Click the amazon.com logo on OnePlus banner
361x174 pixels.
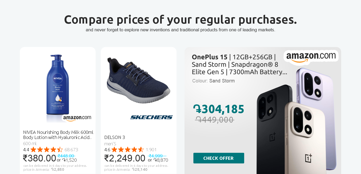tap(311, 57)
